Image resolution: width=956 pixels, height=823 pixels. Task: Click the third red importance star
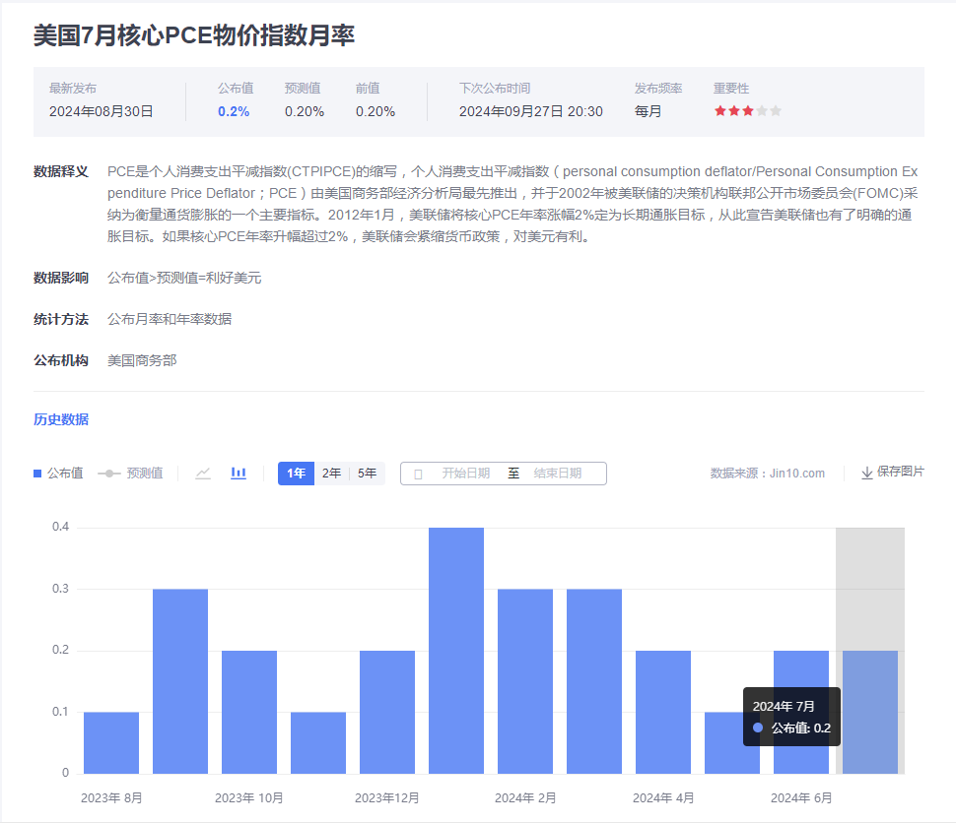[748, 111]
